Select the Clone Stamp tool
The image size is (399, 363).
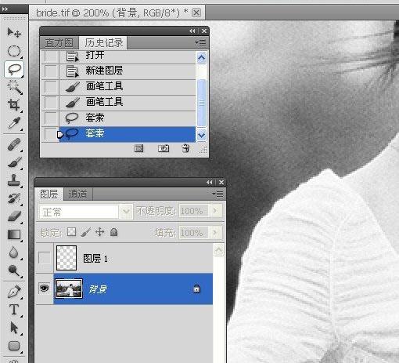[14, 180]
